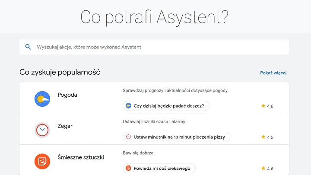Viewport: 311px width, 175px height.
Task: Click the Pogoda weather app icon
Action: 42,99
